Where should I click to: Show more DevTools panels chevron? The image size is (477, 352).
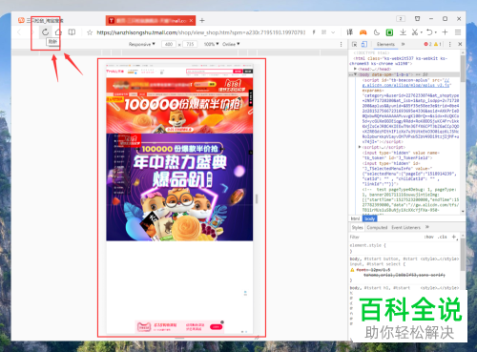[x=403, y=44]
